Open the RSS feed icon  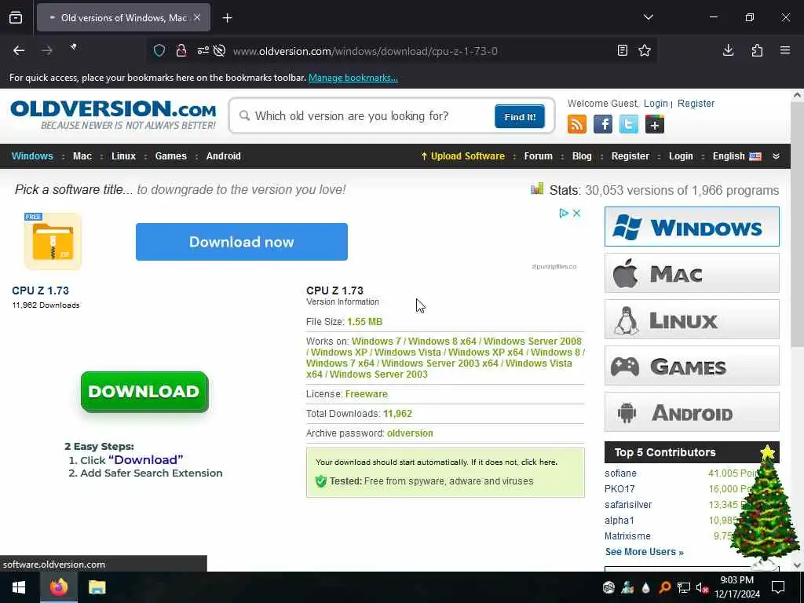tap(577, 124)
